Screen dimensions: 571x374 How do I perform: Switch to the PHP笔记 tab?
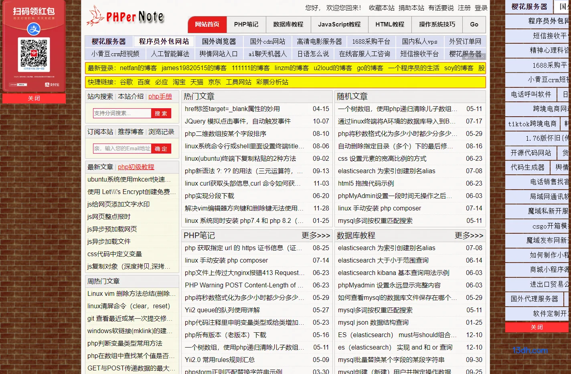pos(246,24)
